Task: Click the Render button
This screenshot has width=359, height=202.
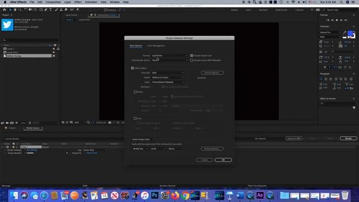Action: (x=348, y=139)
